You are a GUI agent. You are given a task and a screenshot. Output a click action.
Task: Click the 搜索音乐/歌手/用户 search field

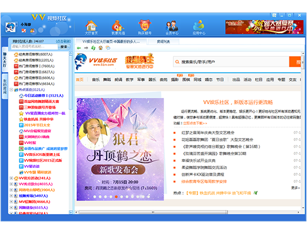pyautogui.click(x=231, y=62)
